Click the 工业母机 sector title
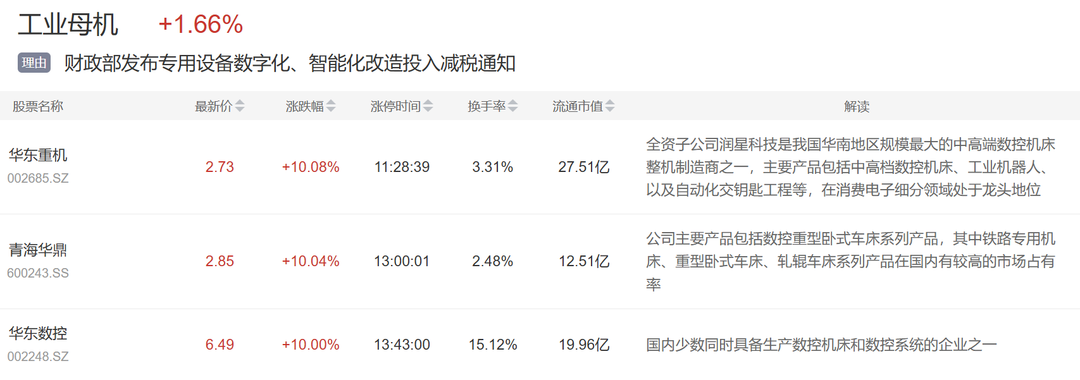This screenshot has width=1080, height=380. pos(68,25)
